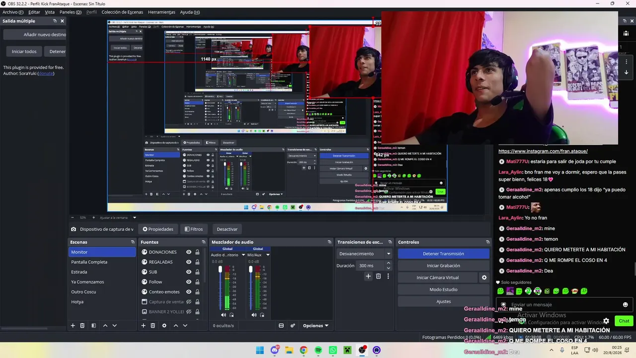Move the selected source up in Fuentes
This screenshot has width=636, height=358.
(175, 326)
